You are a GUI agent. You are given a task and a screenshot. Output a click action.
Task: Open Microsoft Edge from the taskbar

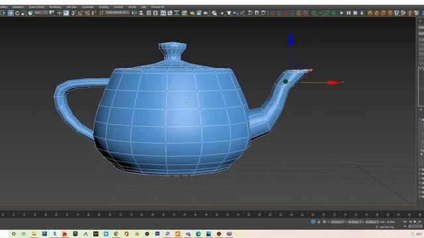(198, 233)
